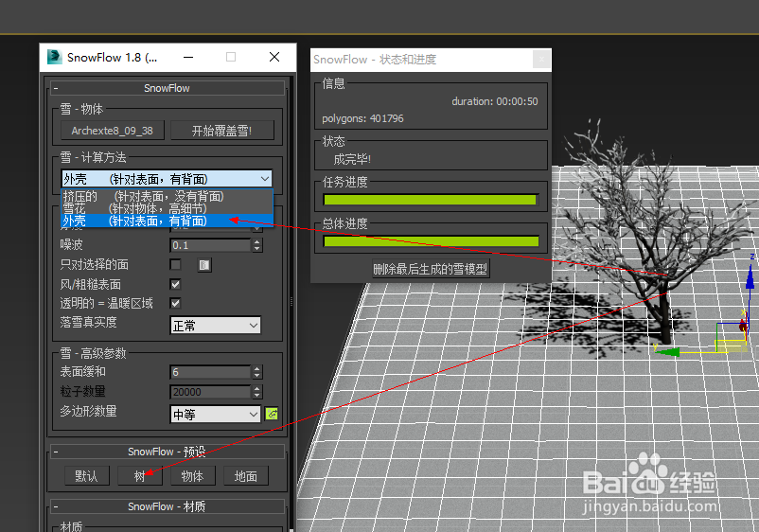
Task: Click the 表面缓和 value field showing 6
Action: (210, 372)
